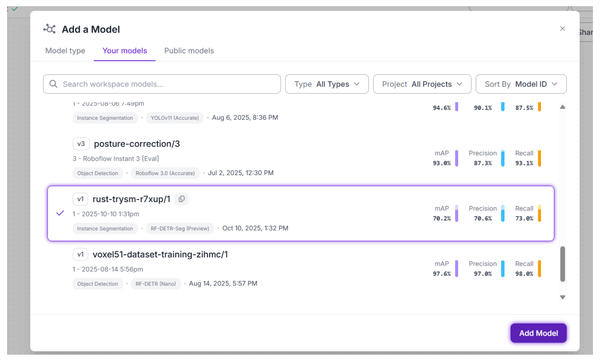Click the v1 badge of voxel51-dataset-training

coord(80,254)
